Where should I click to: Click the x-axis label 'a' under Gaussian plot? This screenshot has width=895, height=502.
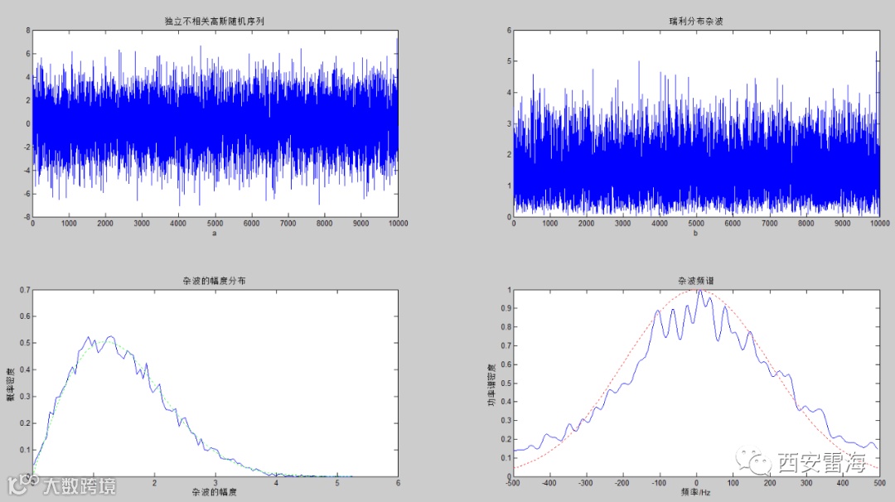pyautogui.click(x=215, y=234)
